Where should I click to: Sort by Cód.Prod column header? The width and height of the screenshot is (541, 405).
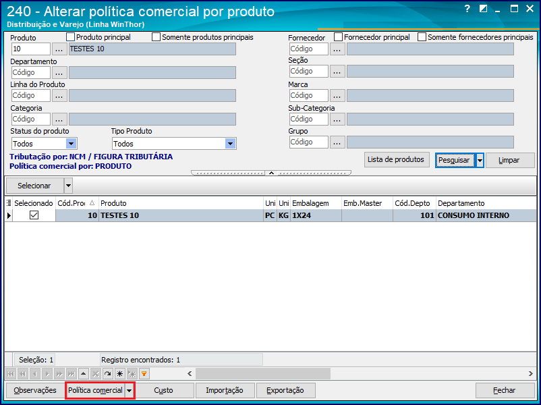(77, 203)
